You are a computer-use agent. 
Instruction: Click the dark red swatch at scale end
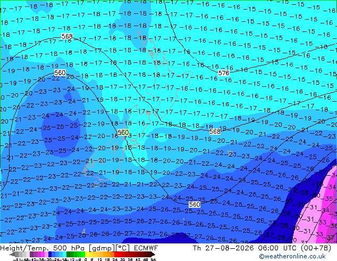[x=149, y=254]
